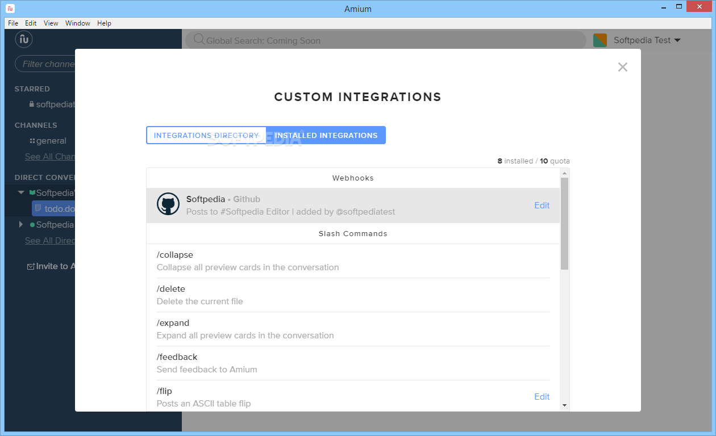716x436 pixels.
Task: Select the /feedback command row
Action: tap(353, 363)
